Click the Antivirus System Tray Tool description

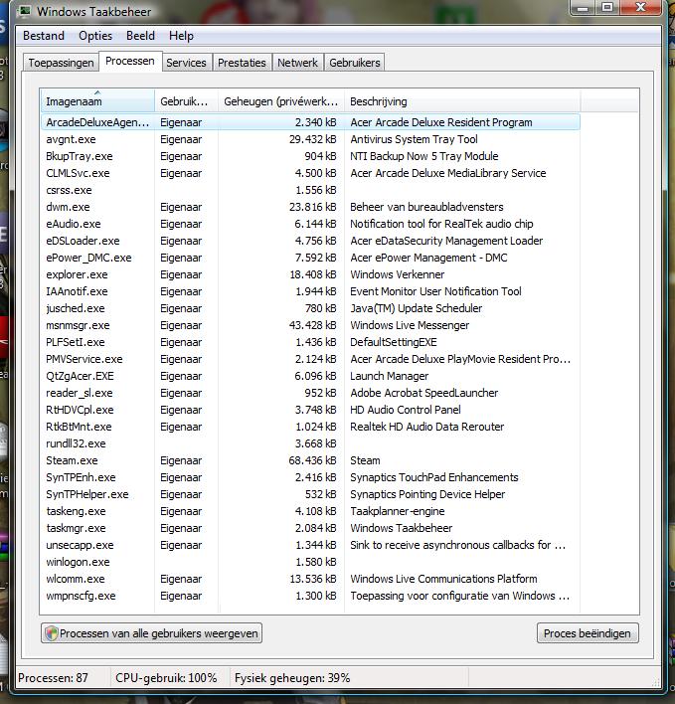point(414,139)
